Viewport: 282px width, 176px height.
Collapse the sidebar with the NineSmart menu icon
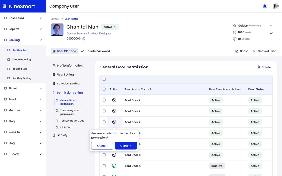5,6
